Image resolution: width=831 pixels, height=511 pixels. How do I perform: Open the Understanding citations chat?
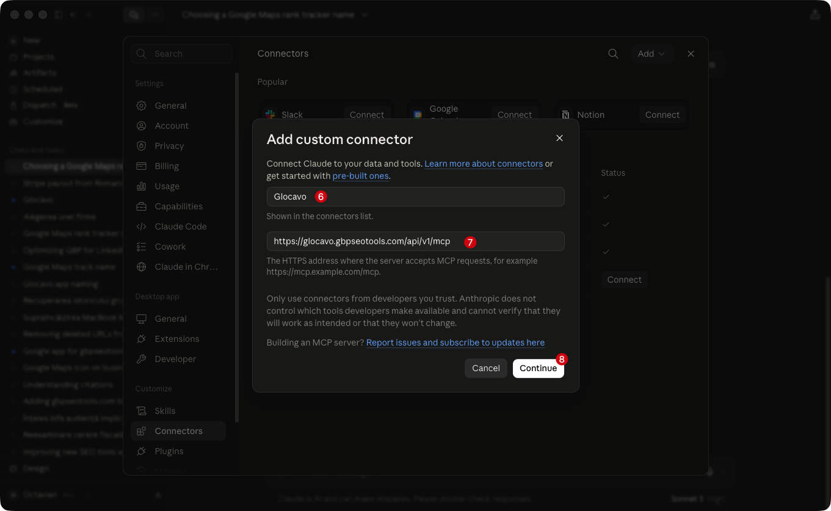[x=68, y=385]
